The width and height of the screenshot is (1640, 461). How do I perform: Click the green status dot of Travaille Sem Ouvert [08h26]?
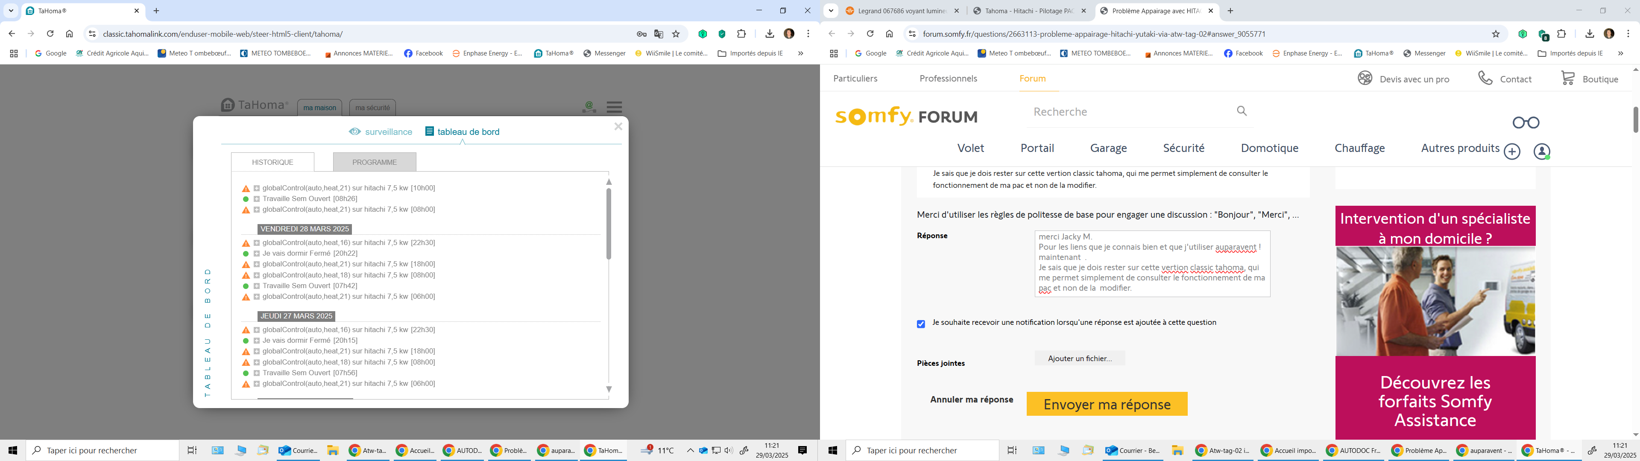(x=246, y=199)
